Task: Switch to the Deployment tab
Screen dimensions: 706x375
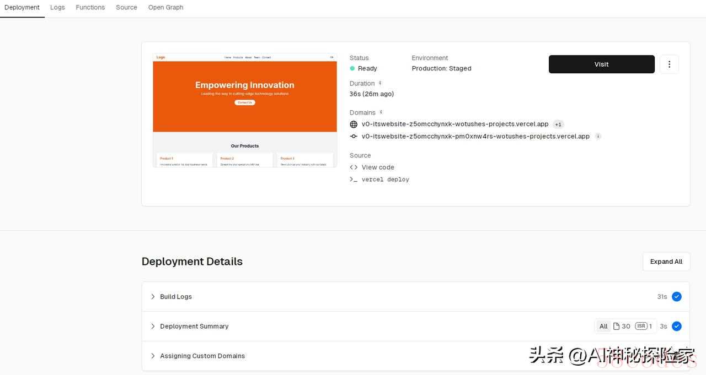Action: click(x=22, y=8)
